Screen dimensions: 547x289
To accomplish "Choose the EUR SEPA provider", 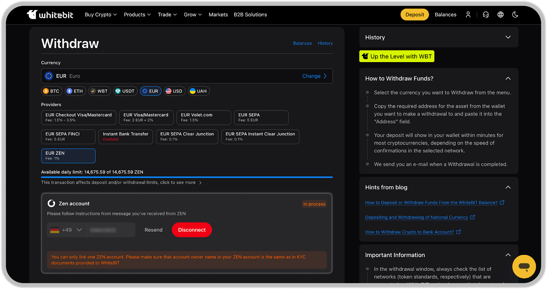I will 261,117.
